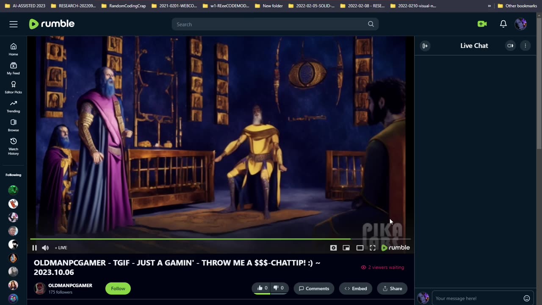Open the emoji picker in chat
The width and height of the screenshot is (542, 305).
point(527,298)
